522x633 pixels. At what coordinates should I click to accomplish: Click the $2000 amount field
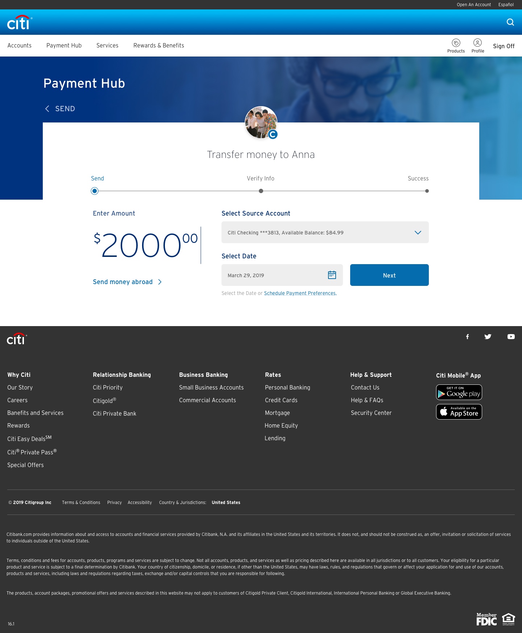click(x=146, y=245)
